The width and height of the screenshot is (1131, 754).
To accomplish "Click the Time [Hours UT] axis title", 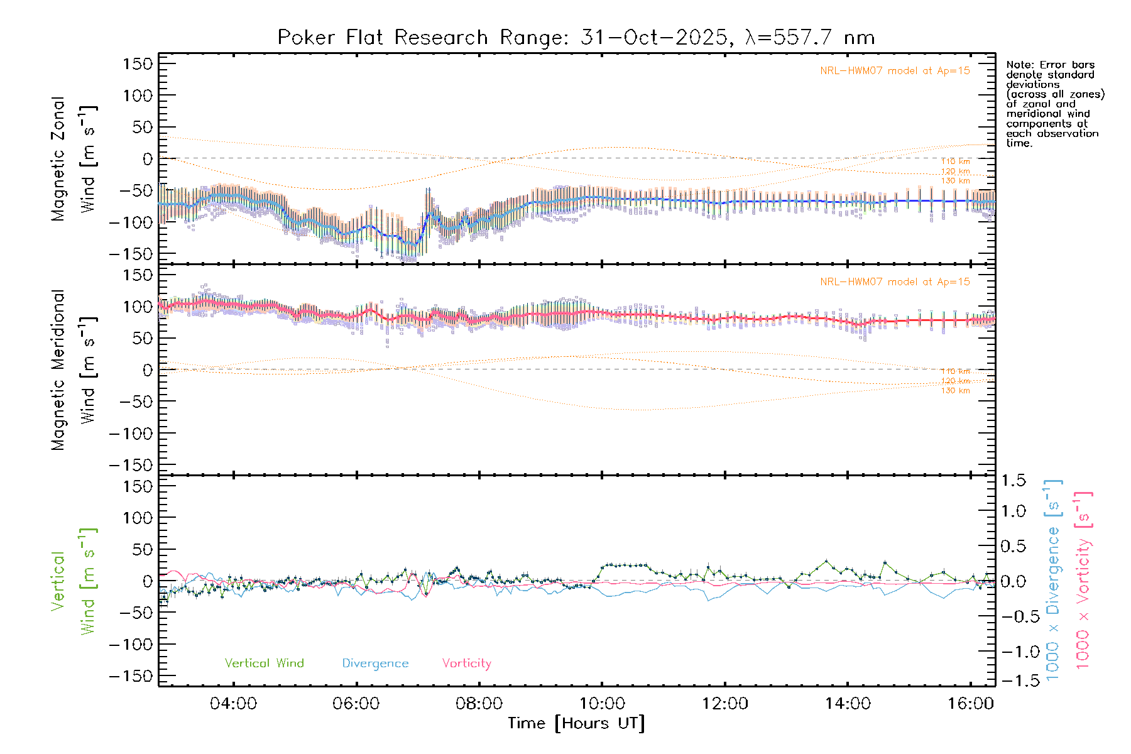I will pyautogui.click(x=576, y=723).
